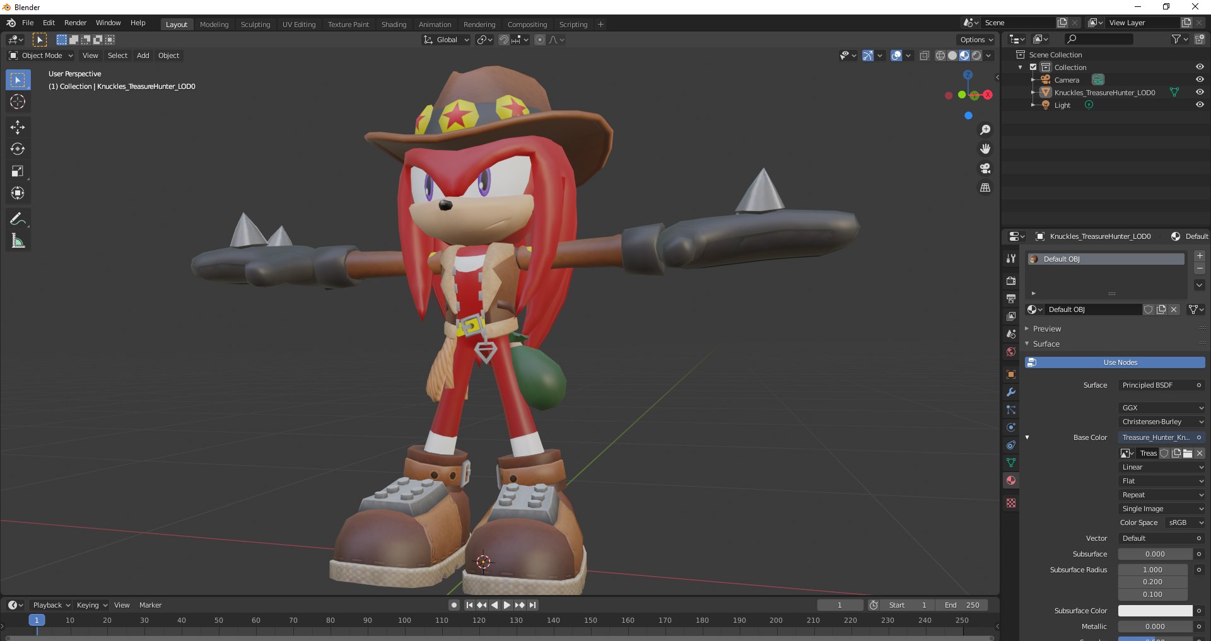Viewport: 1211px width, 641px height.
Task: Open the Object Mode dropdown
Action: 41,55
